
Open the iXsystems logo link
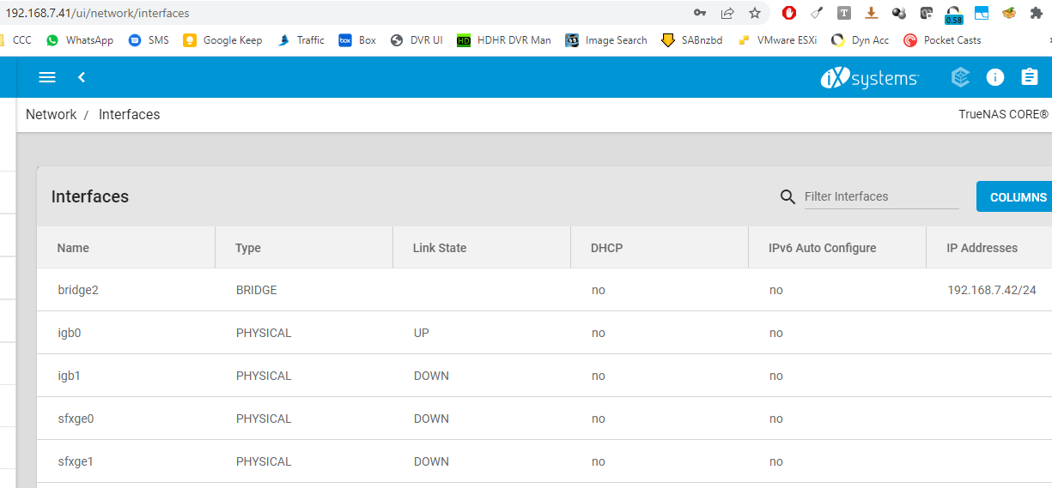tap(870, 78)
